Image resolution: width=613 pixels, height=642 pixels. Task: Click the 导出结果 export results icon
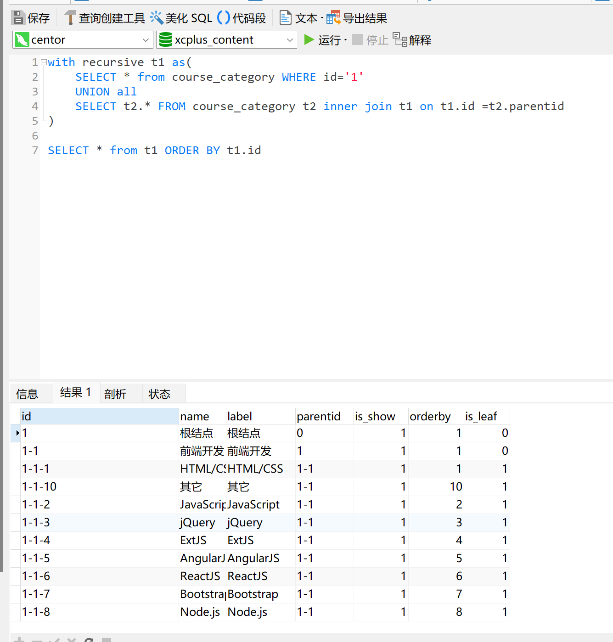[x=333, y=18]
